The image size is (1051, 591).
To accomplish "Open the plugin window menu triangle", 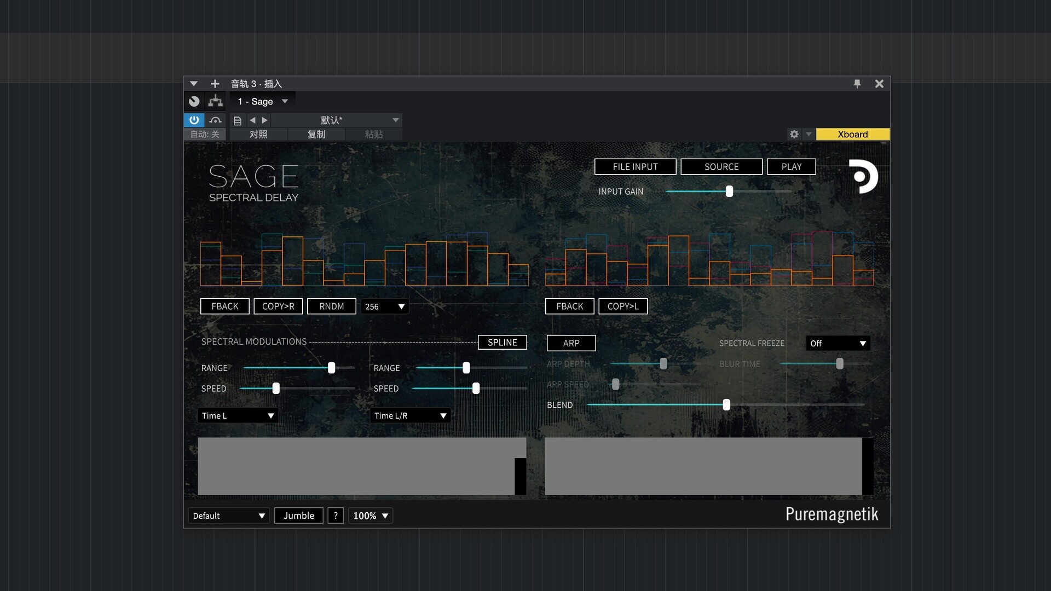I will click(x=193, y=84).
